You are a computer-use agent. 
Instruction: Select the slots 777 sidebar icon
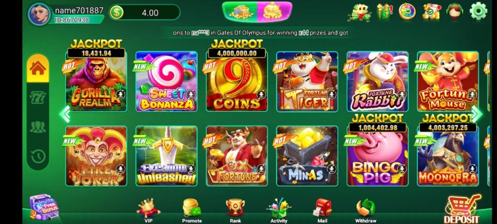point(38,97)
